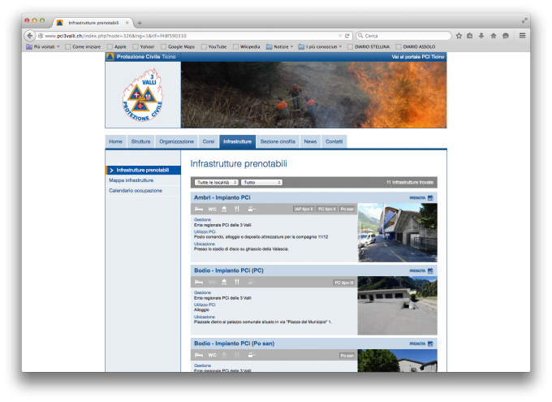
Task: Click calendar icon beside Prenota for Ambrì
Action: pyautogui.click(x=430, y=197)
